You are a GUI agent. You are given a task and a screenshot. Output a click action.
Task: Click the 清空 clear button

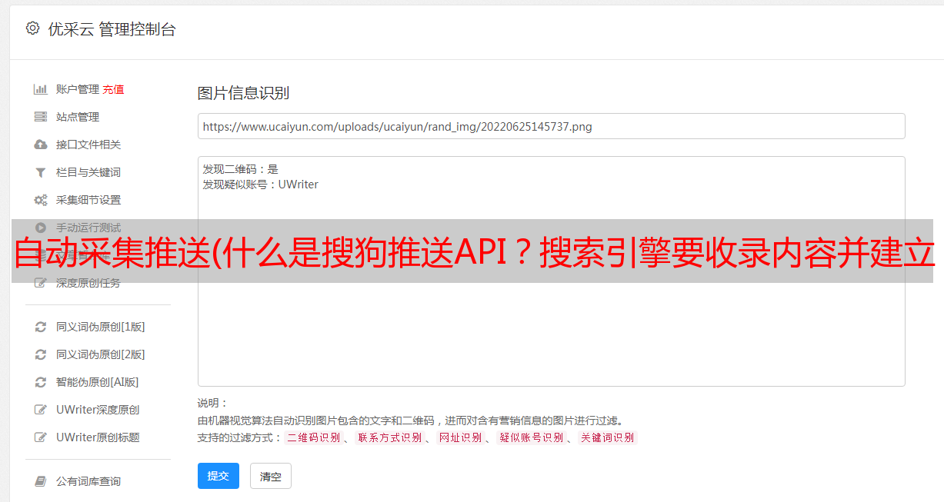271,476
